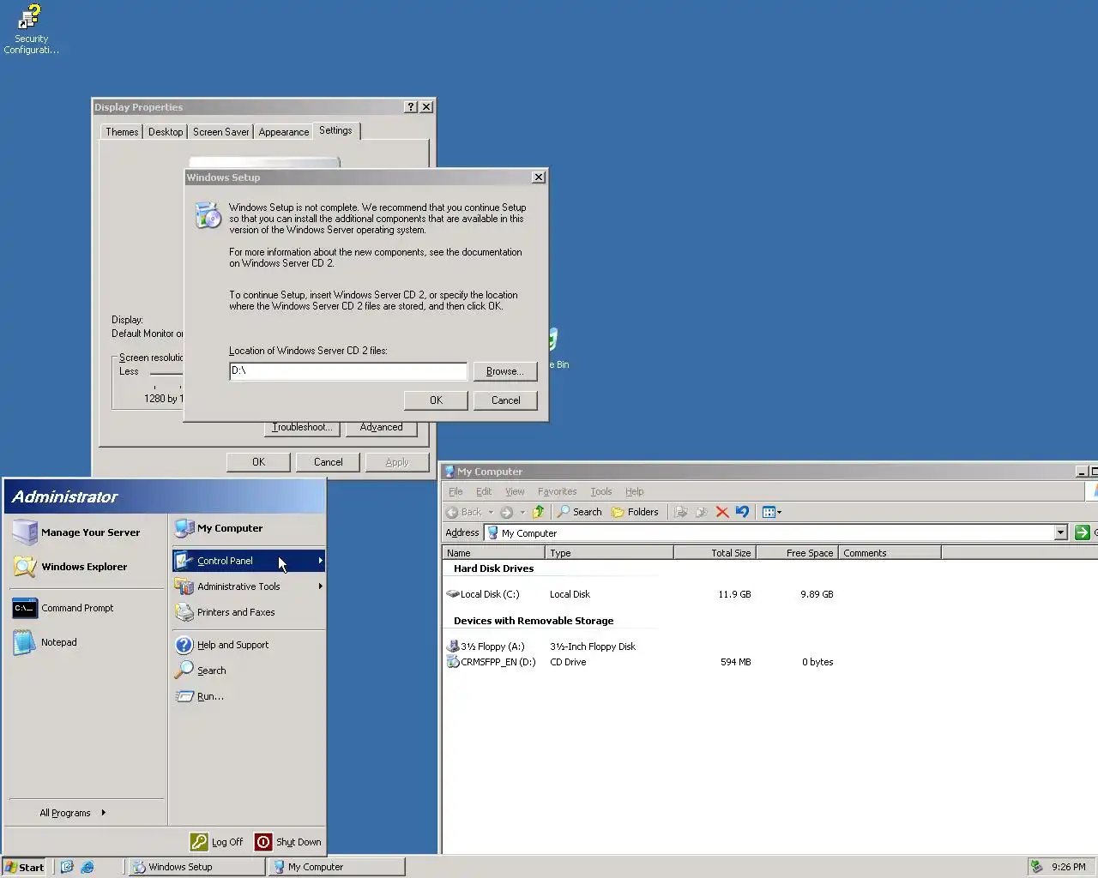
Task: Switch to Windows Setup taskbar button
Action: click(196, 867)
